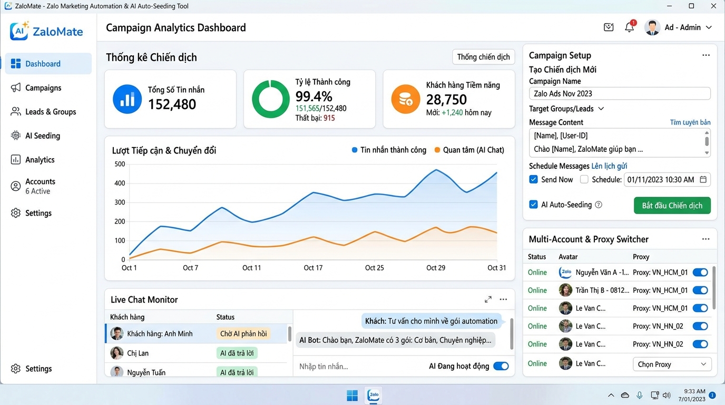Click the customer list scrollbar in Live Chat Monitor
Screen dimensions: 725x405
289,334
